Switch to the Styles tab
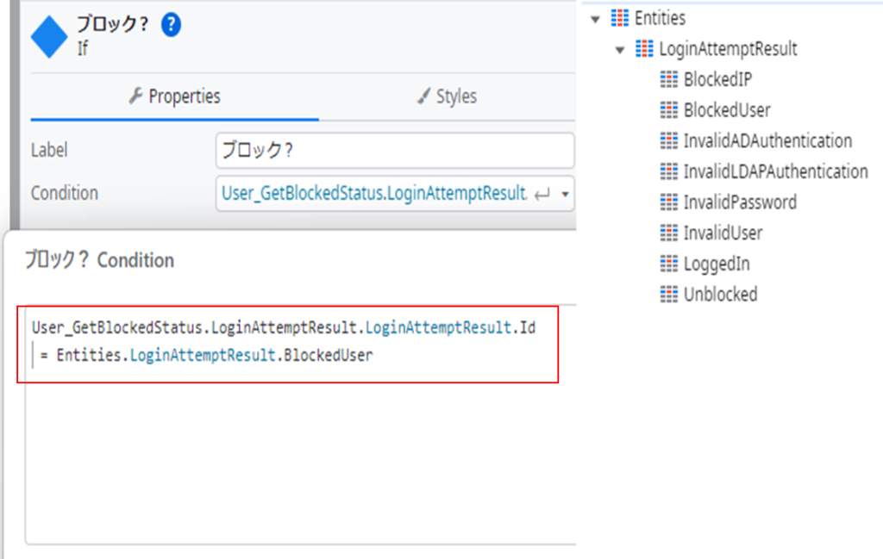The width and height of the screenshot is (883, 559). (x=447, y=96)
